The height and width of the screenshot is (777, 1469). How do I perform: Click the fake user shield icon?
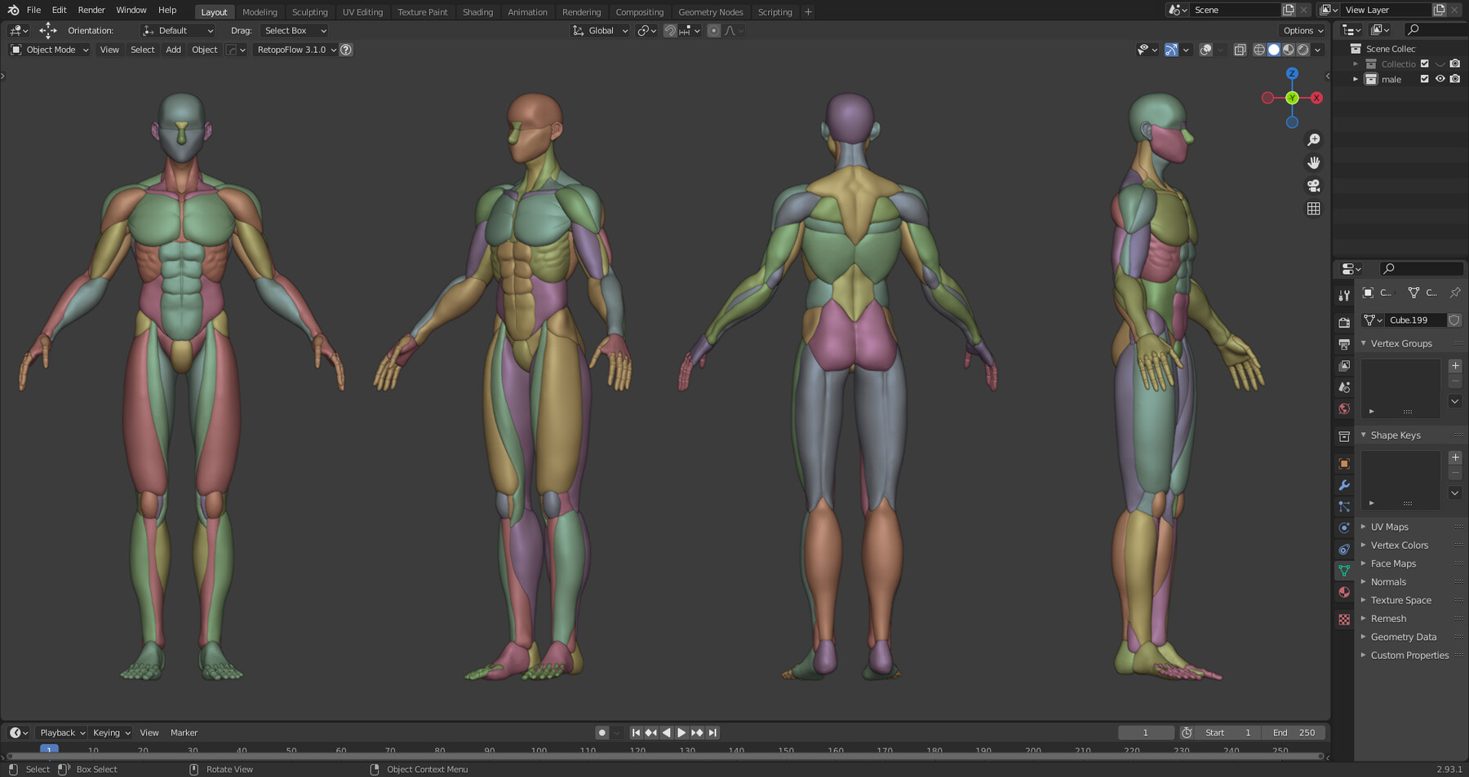coord(1454,320)
